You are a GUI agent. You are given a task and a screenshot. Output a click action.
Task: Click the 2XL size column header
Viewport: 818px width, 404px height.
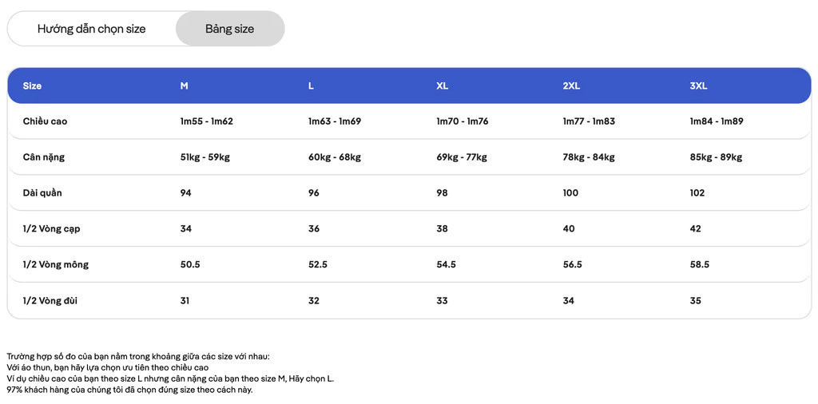point(572,86)
